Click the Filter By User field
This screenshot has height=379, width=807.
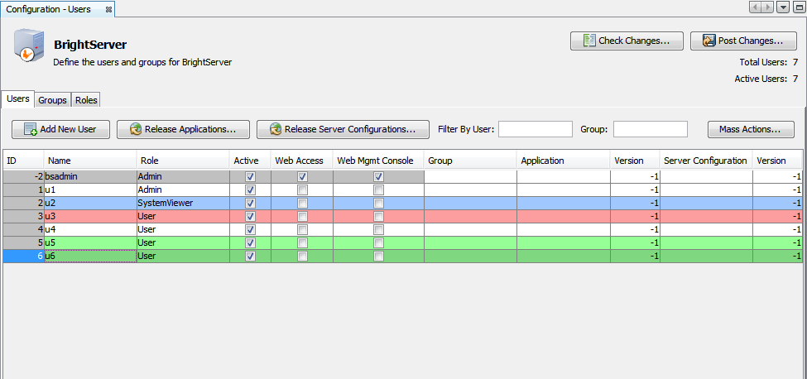point(535,129)
